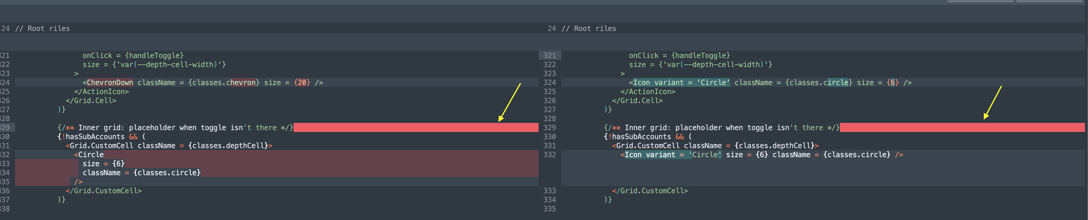
Task: Click '</Grid.Cell>' in the left pane
Action: coord(91,100)
